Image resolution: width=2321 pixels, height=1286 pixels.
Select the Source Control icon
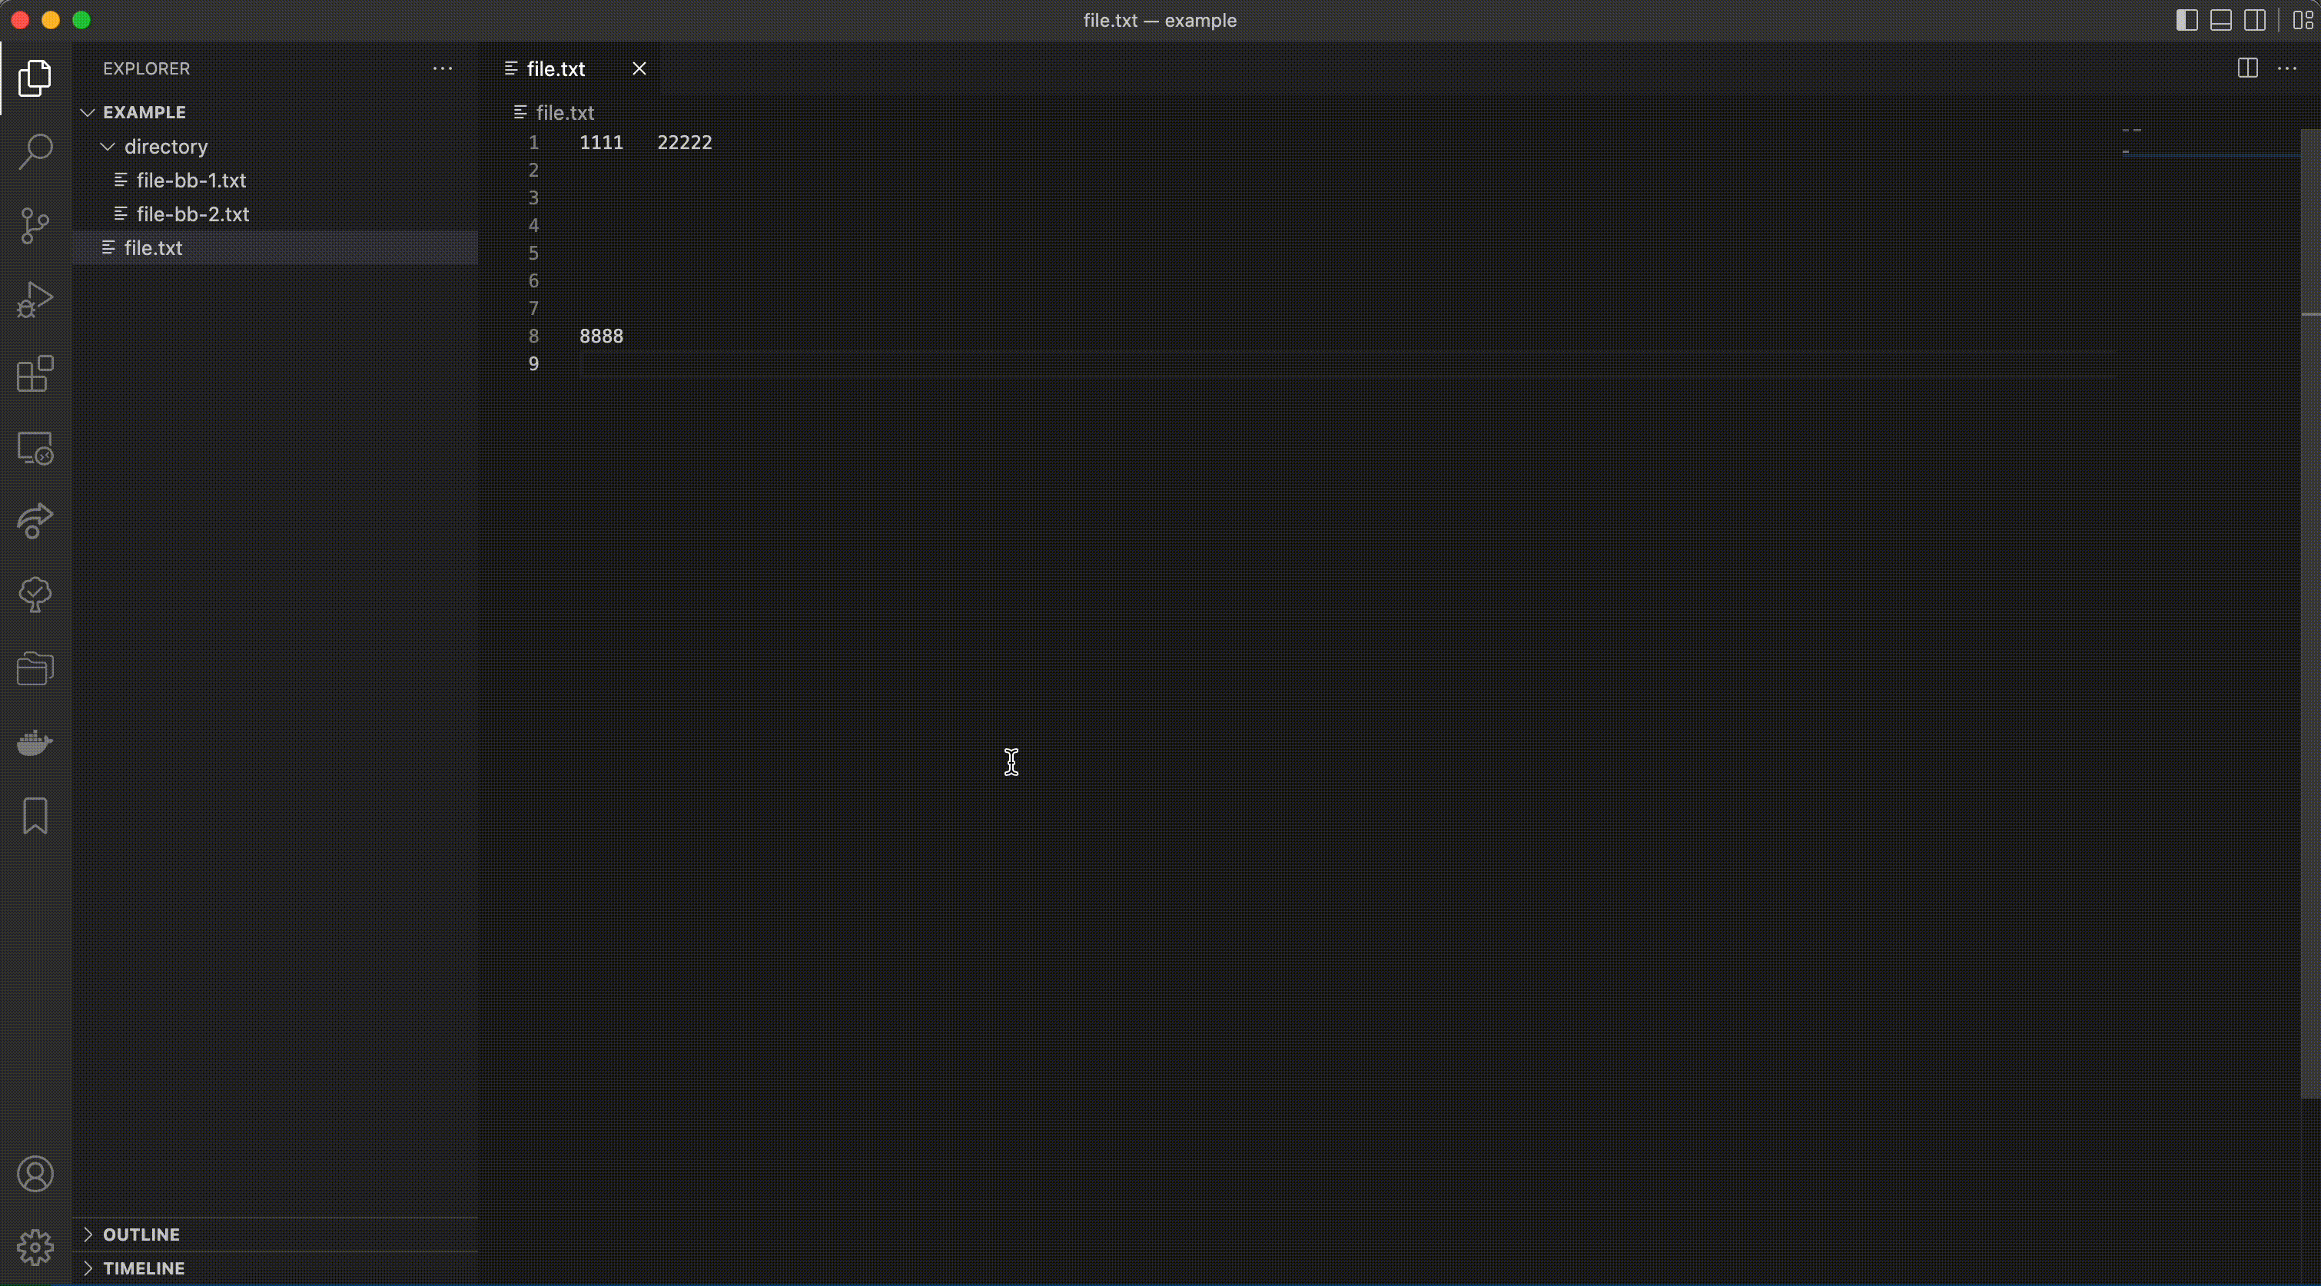35,225
